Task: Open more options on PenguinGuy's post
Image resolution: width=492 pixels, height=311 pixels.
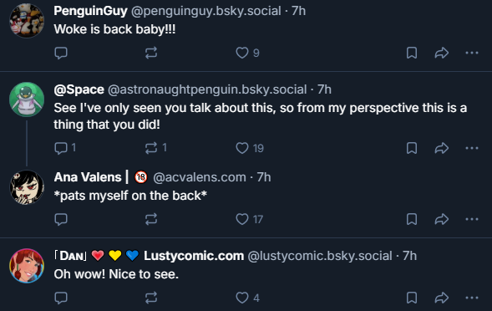Action: pos(472,53)
